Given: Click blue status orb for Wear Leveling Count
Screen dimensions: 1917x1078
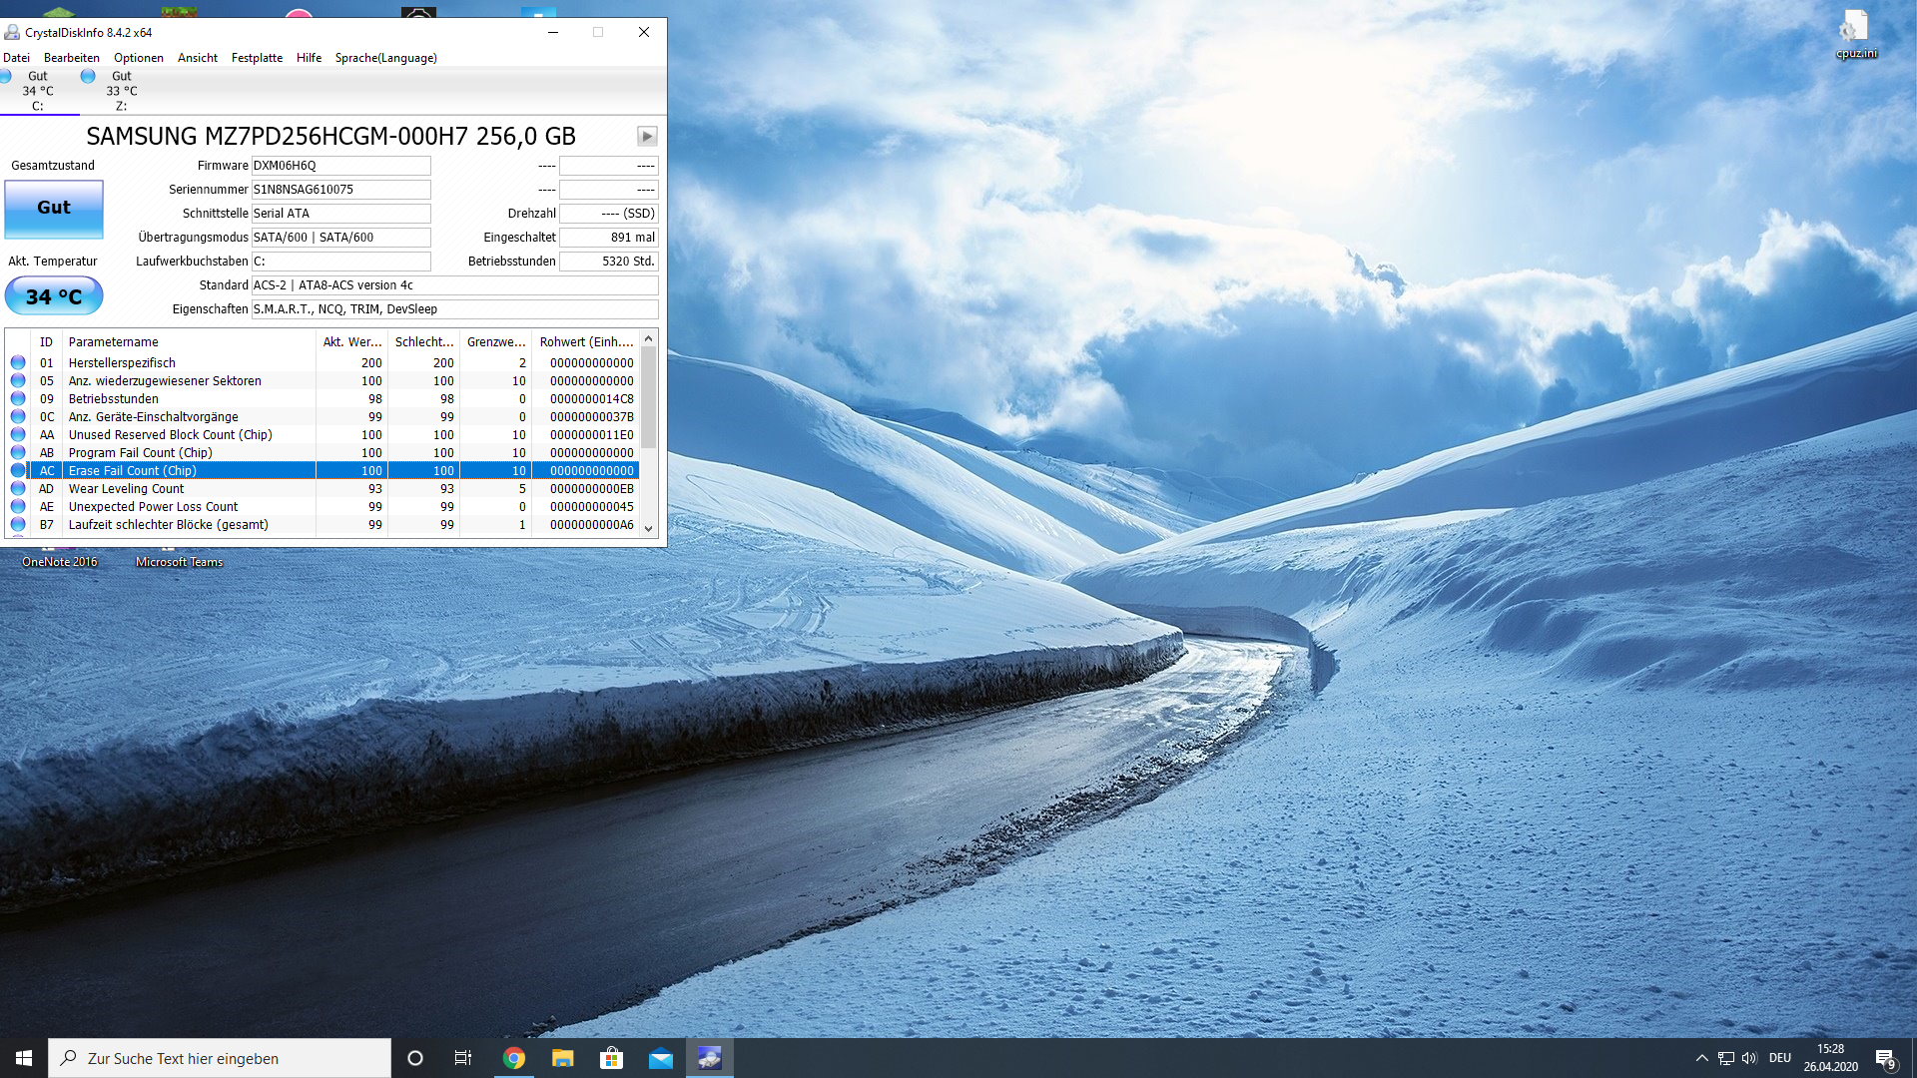Looking at the screenshot, I should click(x=18, y=488).
